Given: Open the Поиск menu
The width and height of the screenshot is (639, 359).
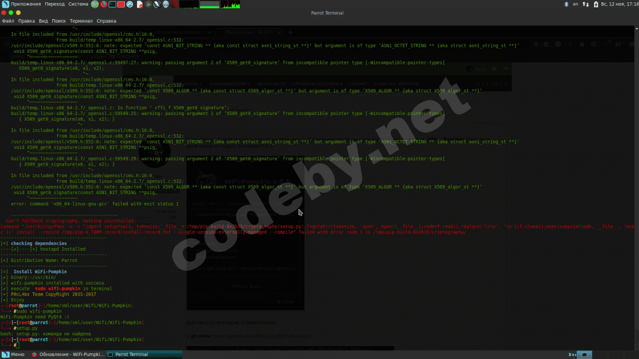Looking at the screenshot, I should click(59, 21).
